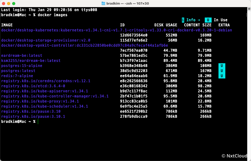Screen dimensions: 251x161
Task: Click the 'docker images' command text
Action: pyautogui.click(x=53, y=15)
